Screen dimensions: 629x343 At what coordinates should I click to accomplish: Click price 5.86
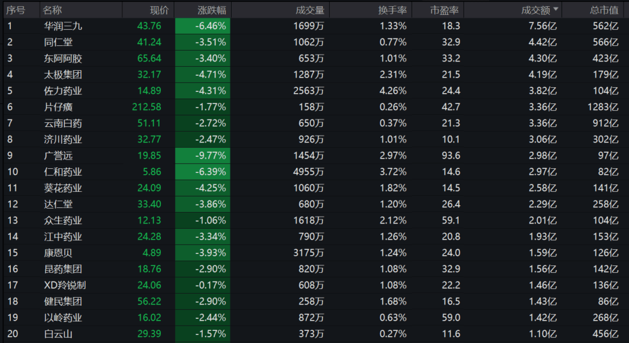pyautogui.click(x=152, y=171)
